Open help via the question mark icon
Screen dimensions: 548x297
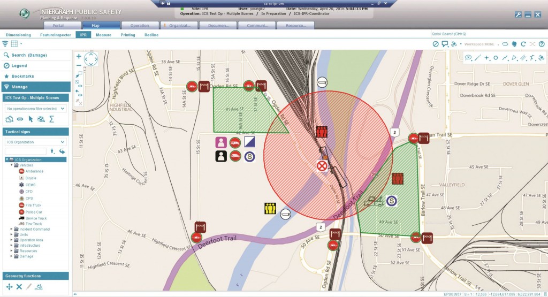tap(542, 44)
